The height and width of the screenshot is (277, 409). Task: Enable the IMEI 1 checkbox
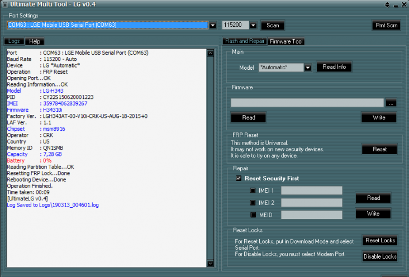point(253,190)
